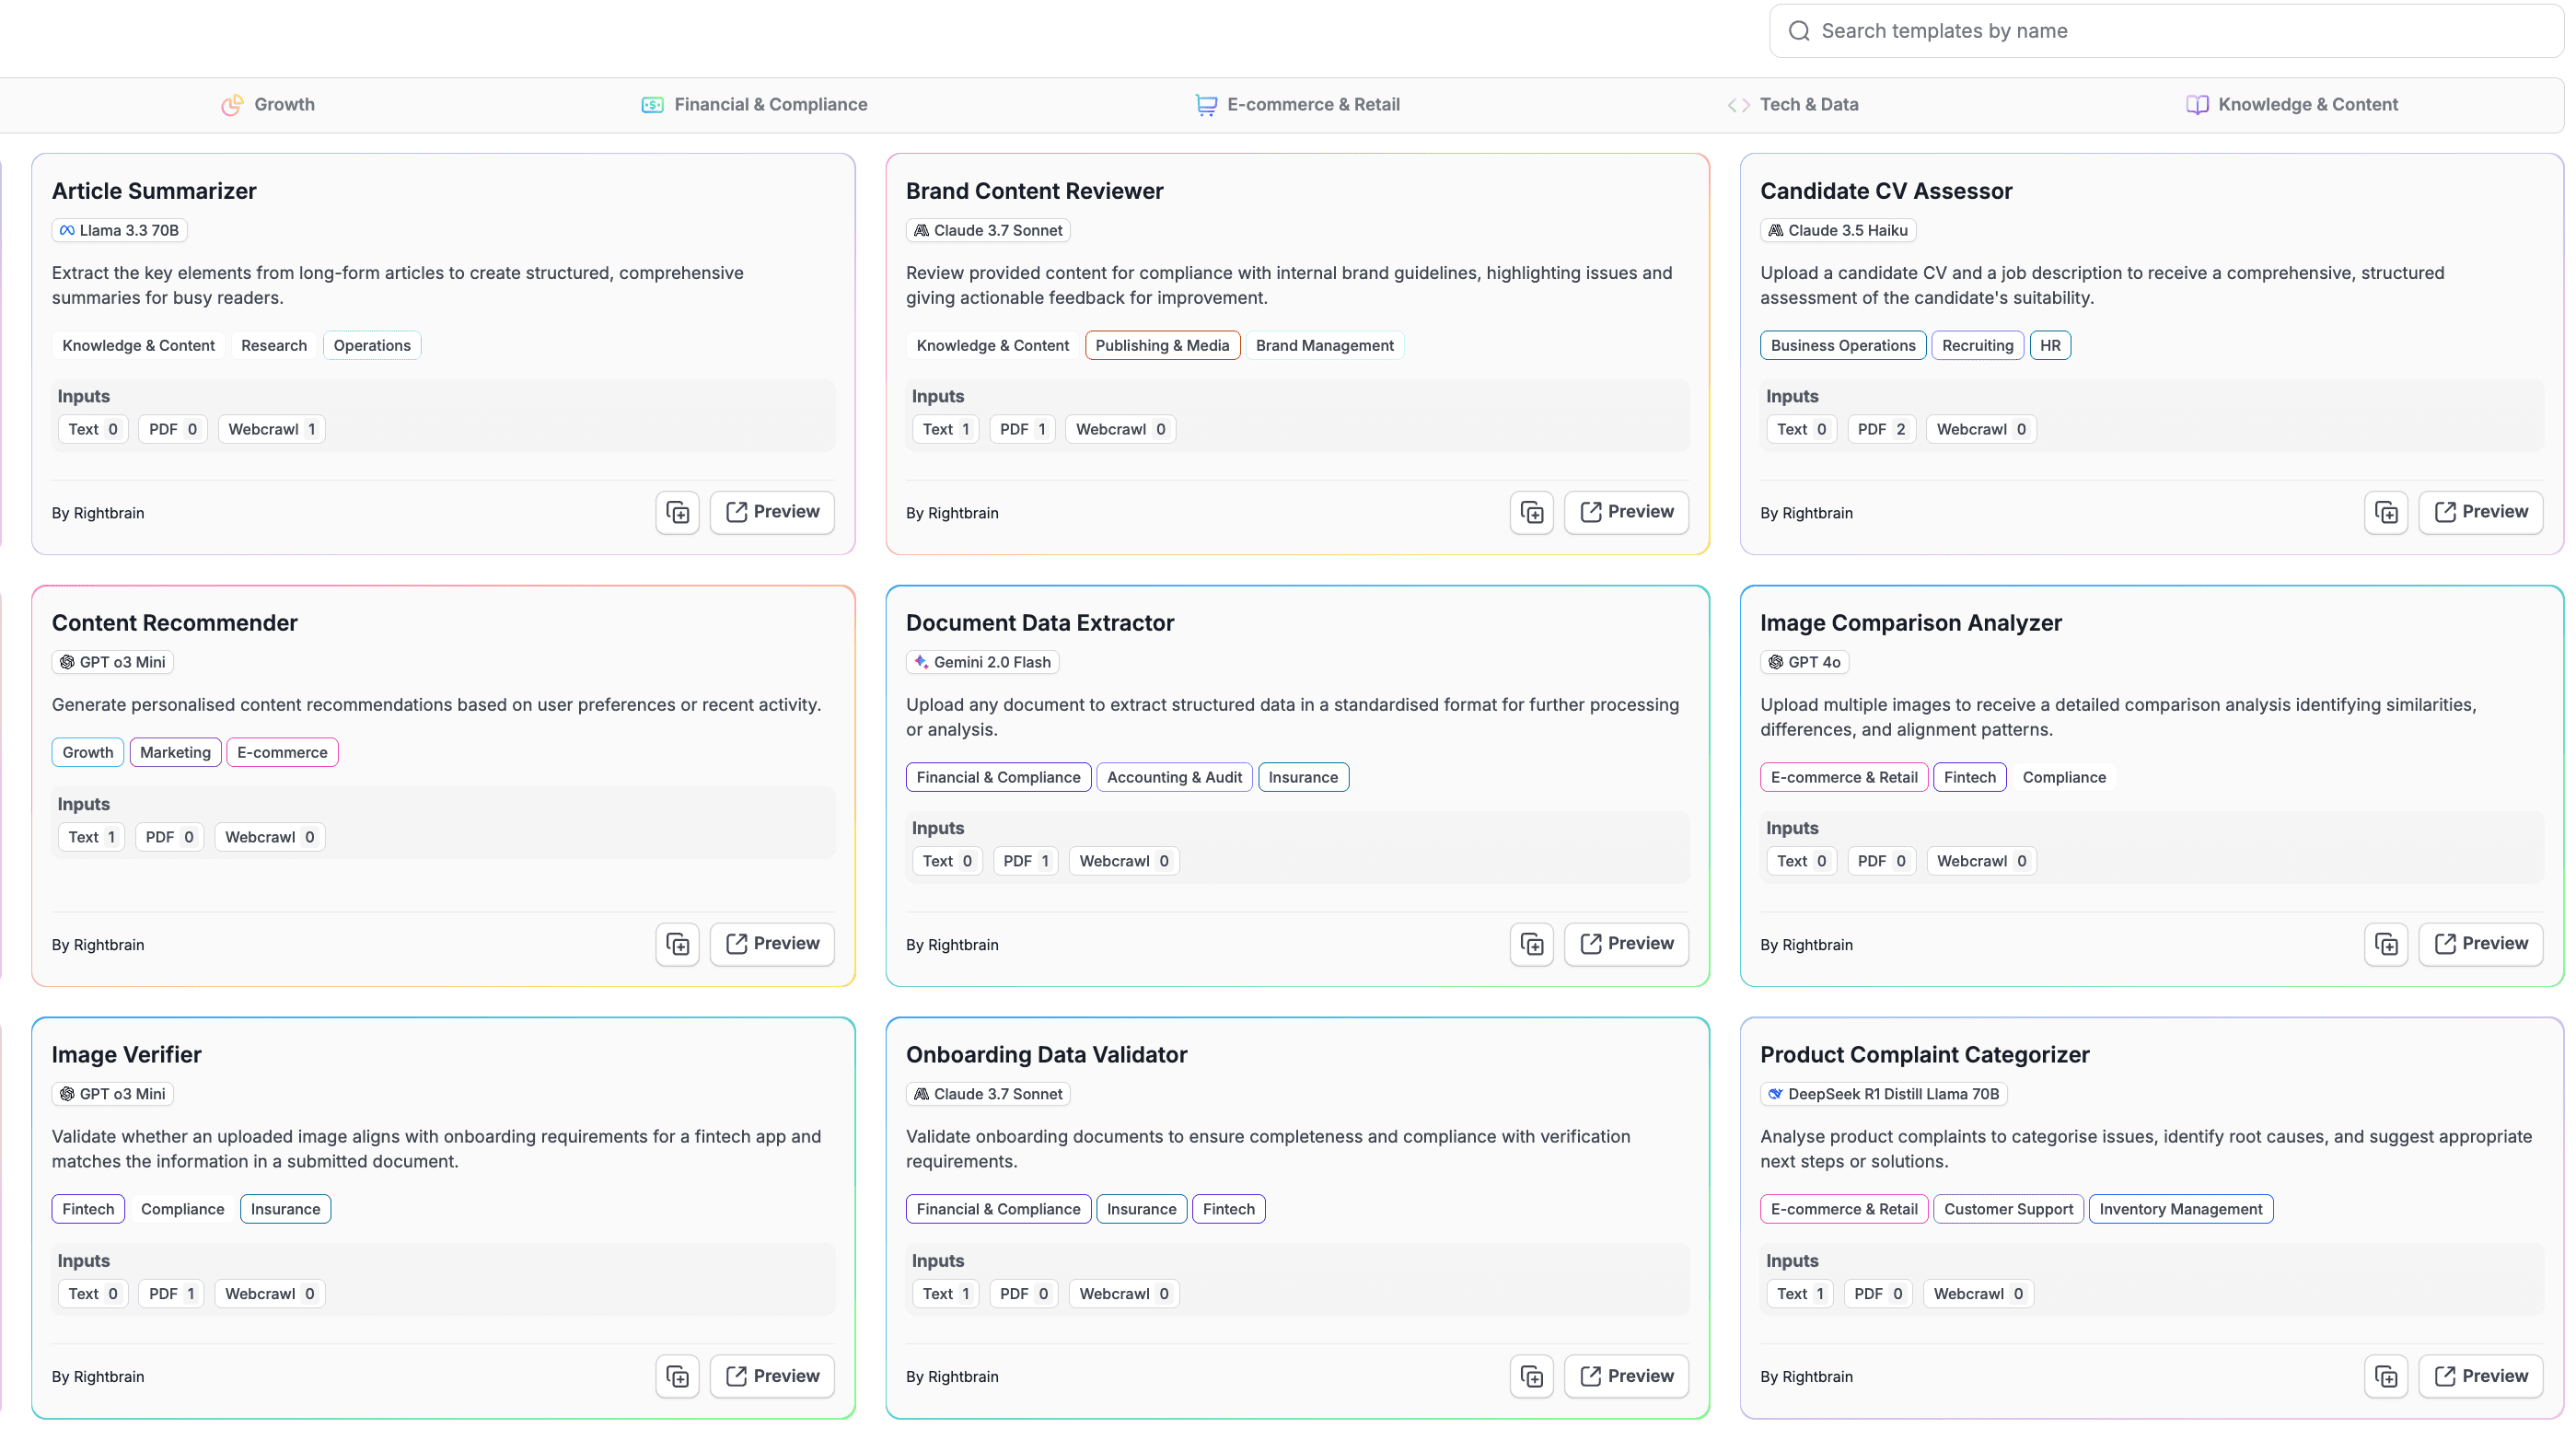
Task: Click the OpenAI icon beside GPT 4o
Action: point(1775,662)
